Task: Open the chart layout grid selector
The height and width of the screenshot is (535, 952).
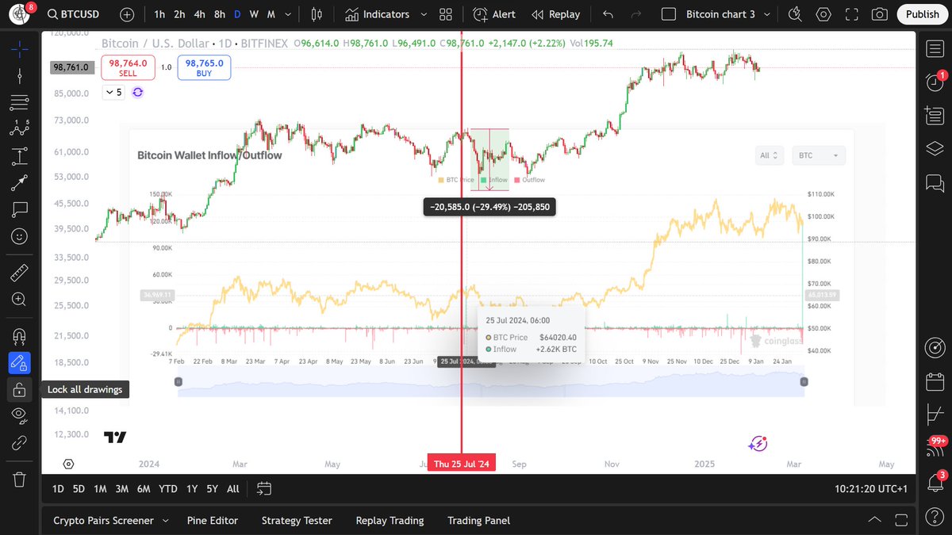Action: pos(446,14)
